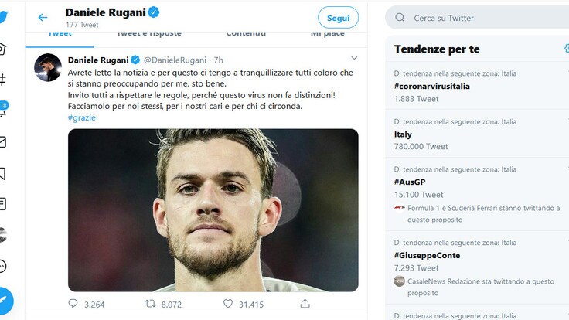Switch to the Contenuti tab
The height and width of the screenshot is (320, 569).
(x=246, y=33)
